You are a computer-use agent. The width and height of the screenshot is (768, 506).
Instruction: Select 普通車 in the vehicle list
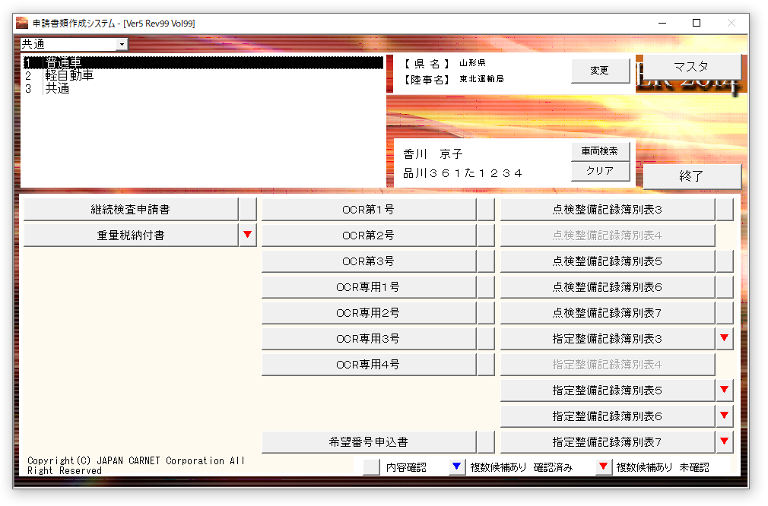(x=63, y=63)
